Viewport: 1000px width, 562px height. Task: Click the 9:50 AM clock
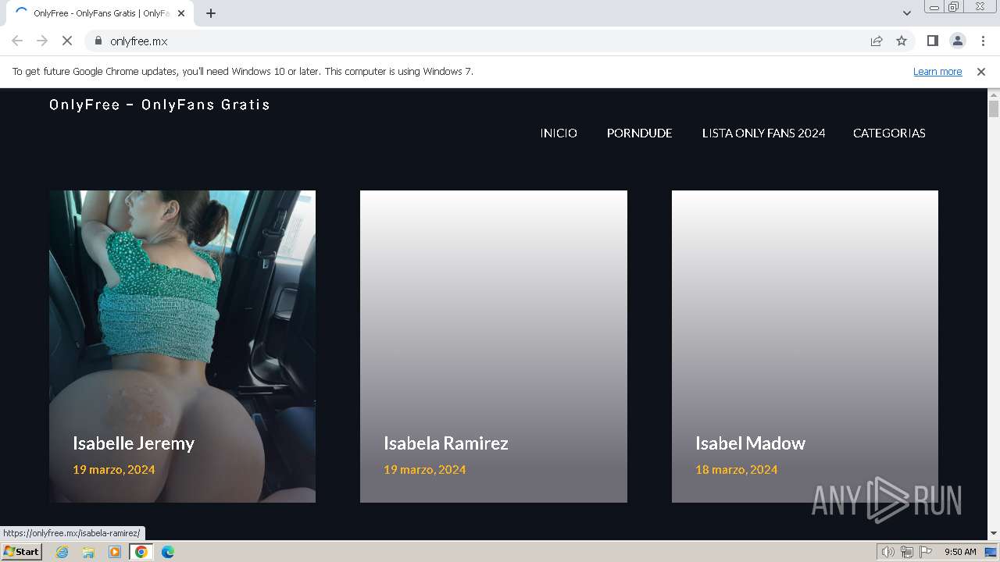pyautogui.click(x=960, y=552)
